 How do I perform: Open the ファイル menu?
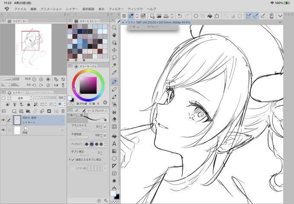tap(20, 9)
